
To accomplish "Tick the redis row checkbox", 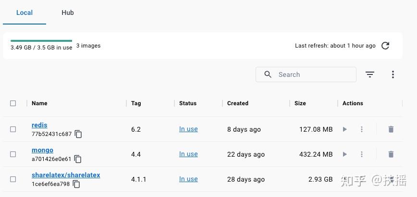I will point(13,129).
